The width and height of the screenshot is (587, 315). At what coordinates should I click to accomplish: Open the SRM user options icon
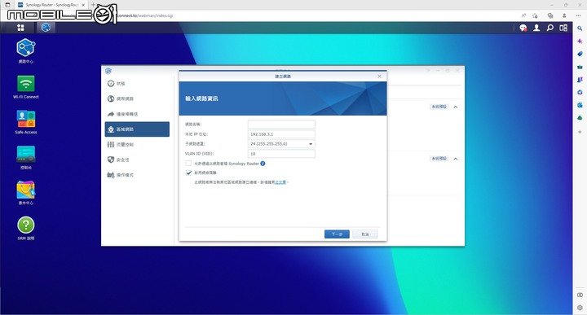point(536,28)
